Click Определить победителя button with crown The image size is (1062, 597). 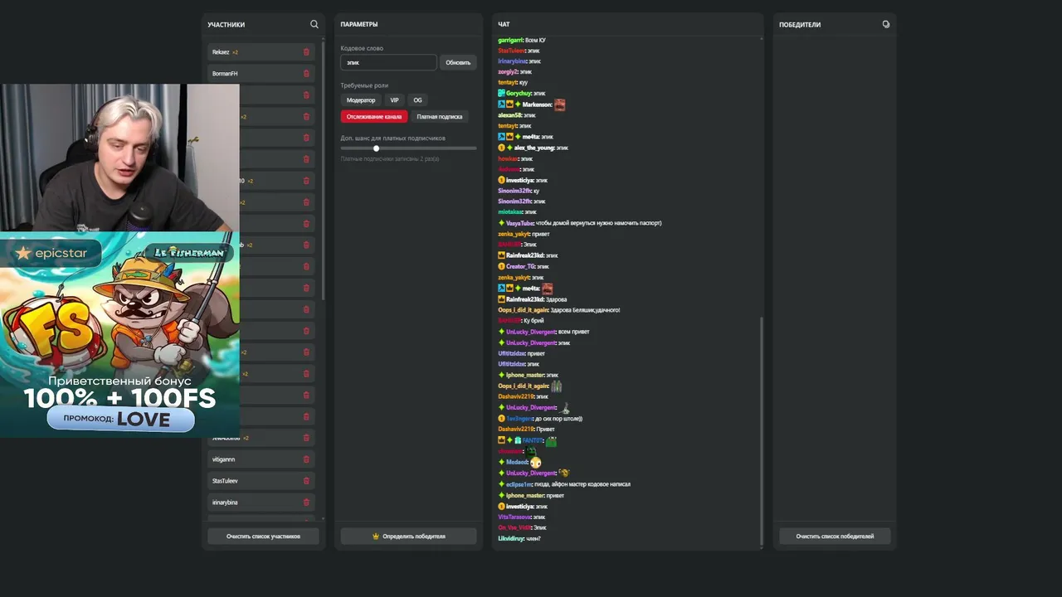pos(409,536)
